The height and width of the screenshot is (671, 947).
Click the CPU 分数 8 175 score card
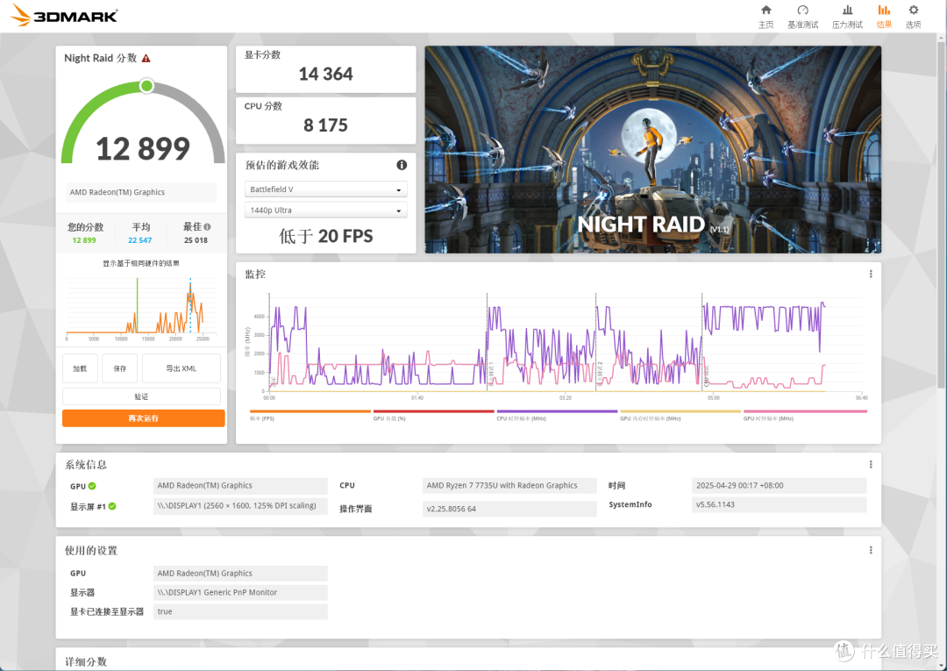325,120
